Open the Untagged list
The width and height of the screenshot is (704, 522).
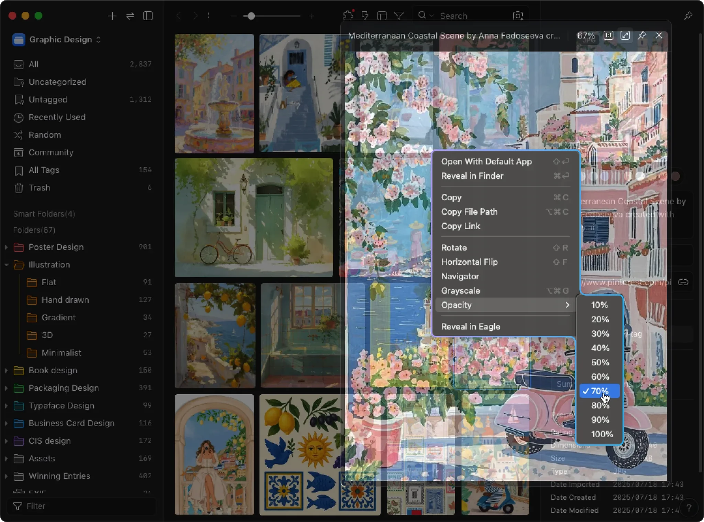(x=82, y=99)
